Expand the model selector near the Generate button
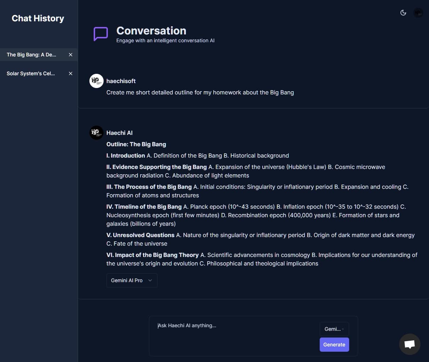Screen dimensions: 429x362 (334, 329)
